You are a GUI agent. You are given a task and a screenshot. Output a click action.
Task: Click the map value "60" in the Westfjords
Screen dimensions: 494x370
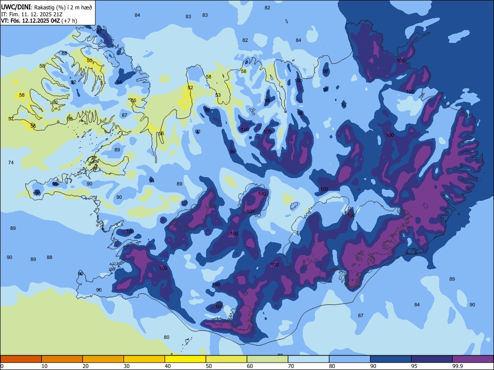pyautogui.click(x=55, y=102)
